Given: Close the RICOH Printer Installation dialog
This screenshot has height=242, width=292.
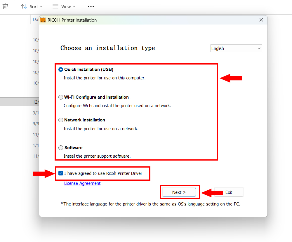Looking at the screenshot, I should pos(261,20).
